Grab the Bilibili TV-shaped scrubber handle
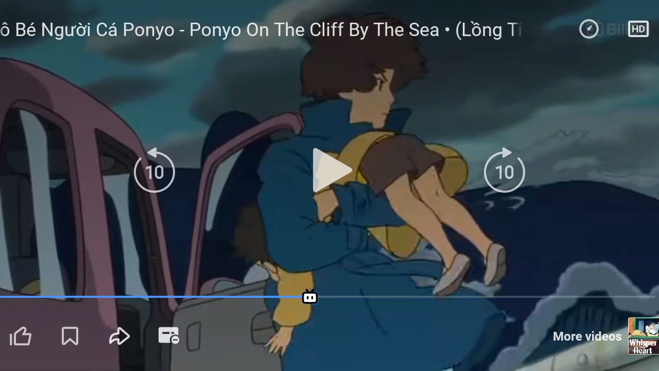The height and width of the screenshot is (371, 659). [x=309, y=297]
